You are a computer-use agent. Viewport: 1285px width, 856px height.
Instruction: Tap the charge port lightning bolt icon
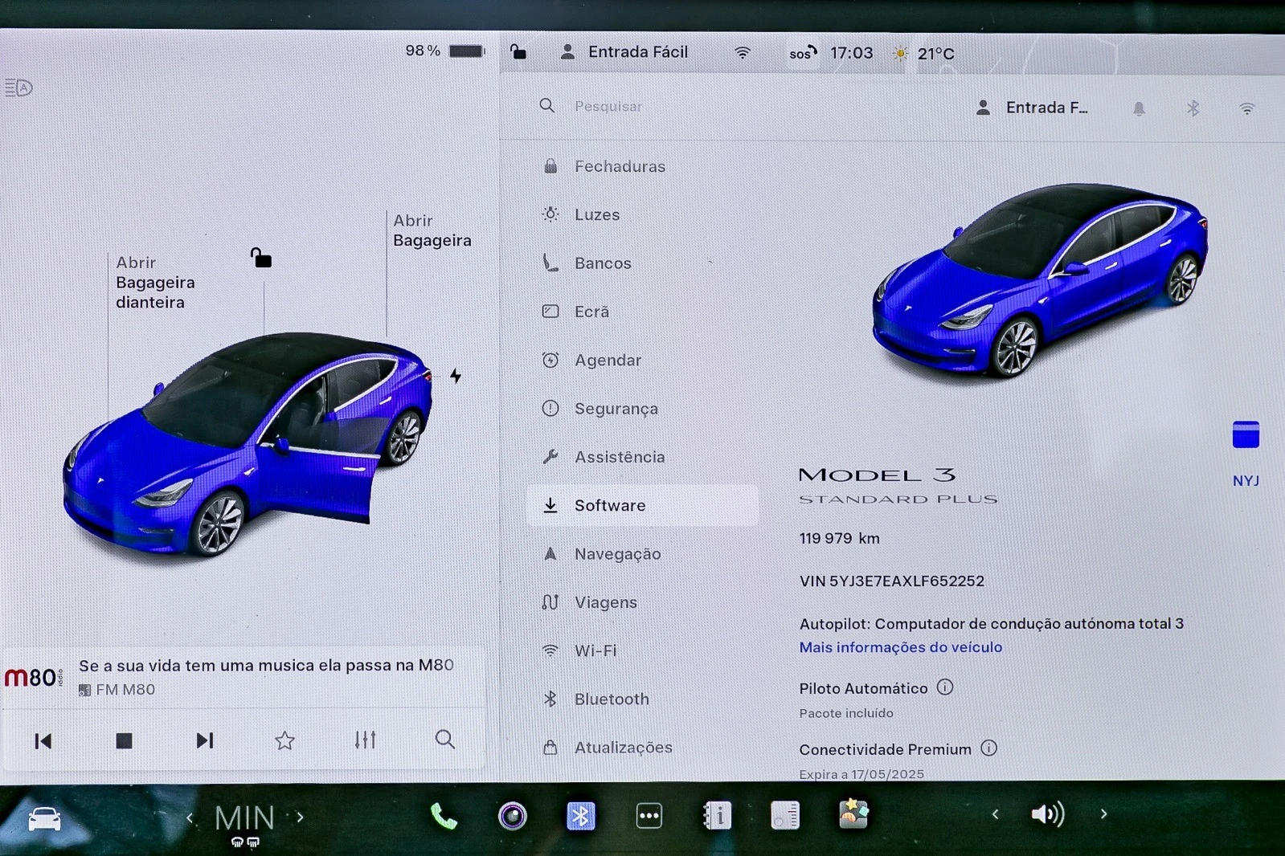tap(456, 376)
